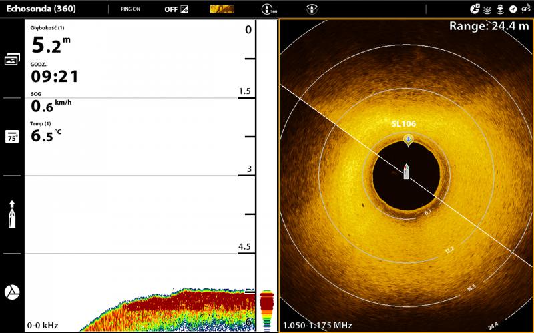
Task: Click the 360 sonar sweep icon in top bar
Action: tap(269, 9)
